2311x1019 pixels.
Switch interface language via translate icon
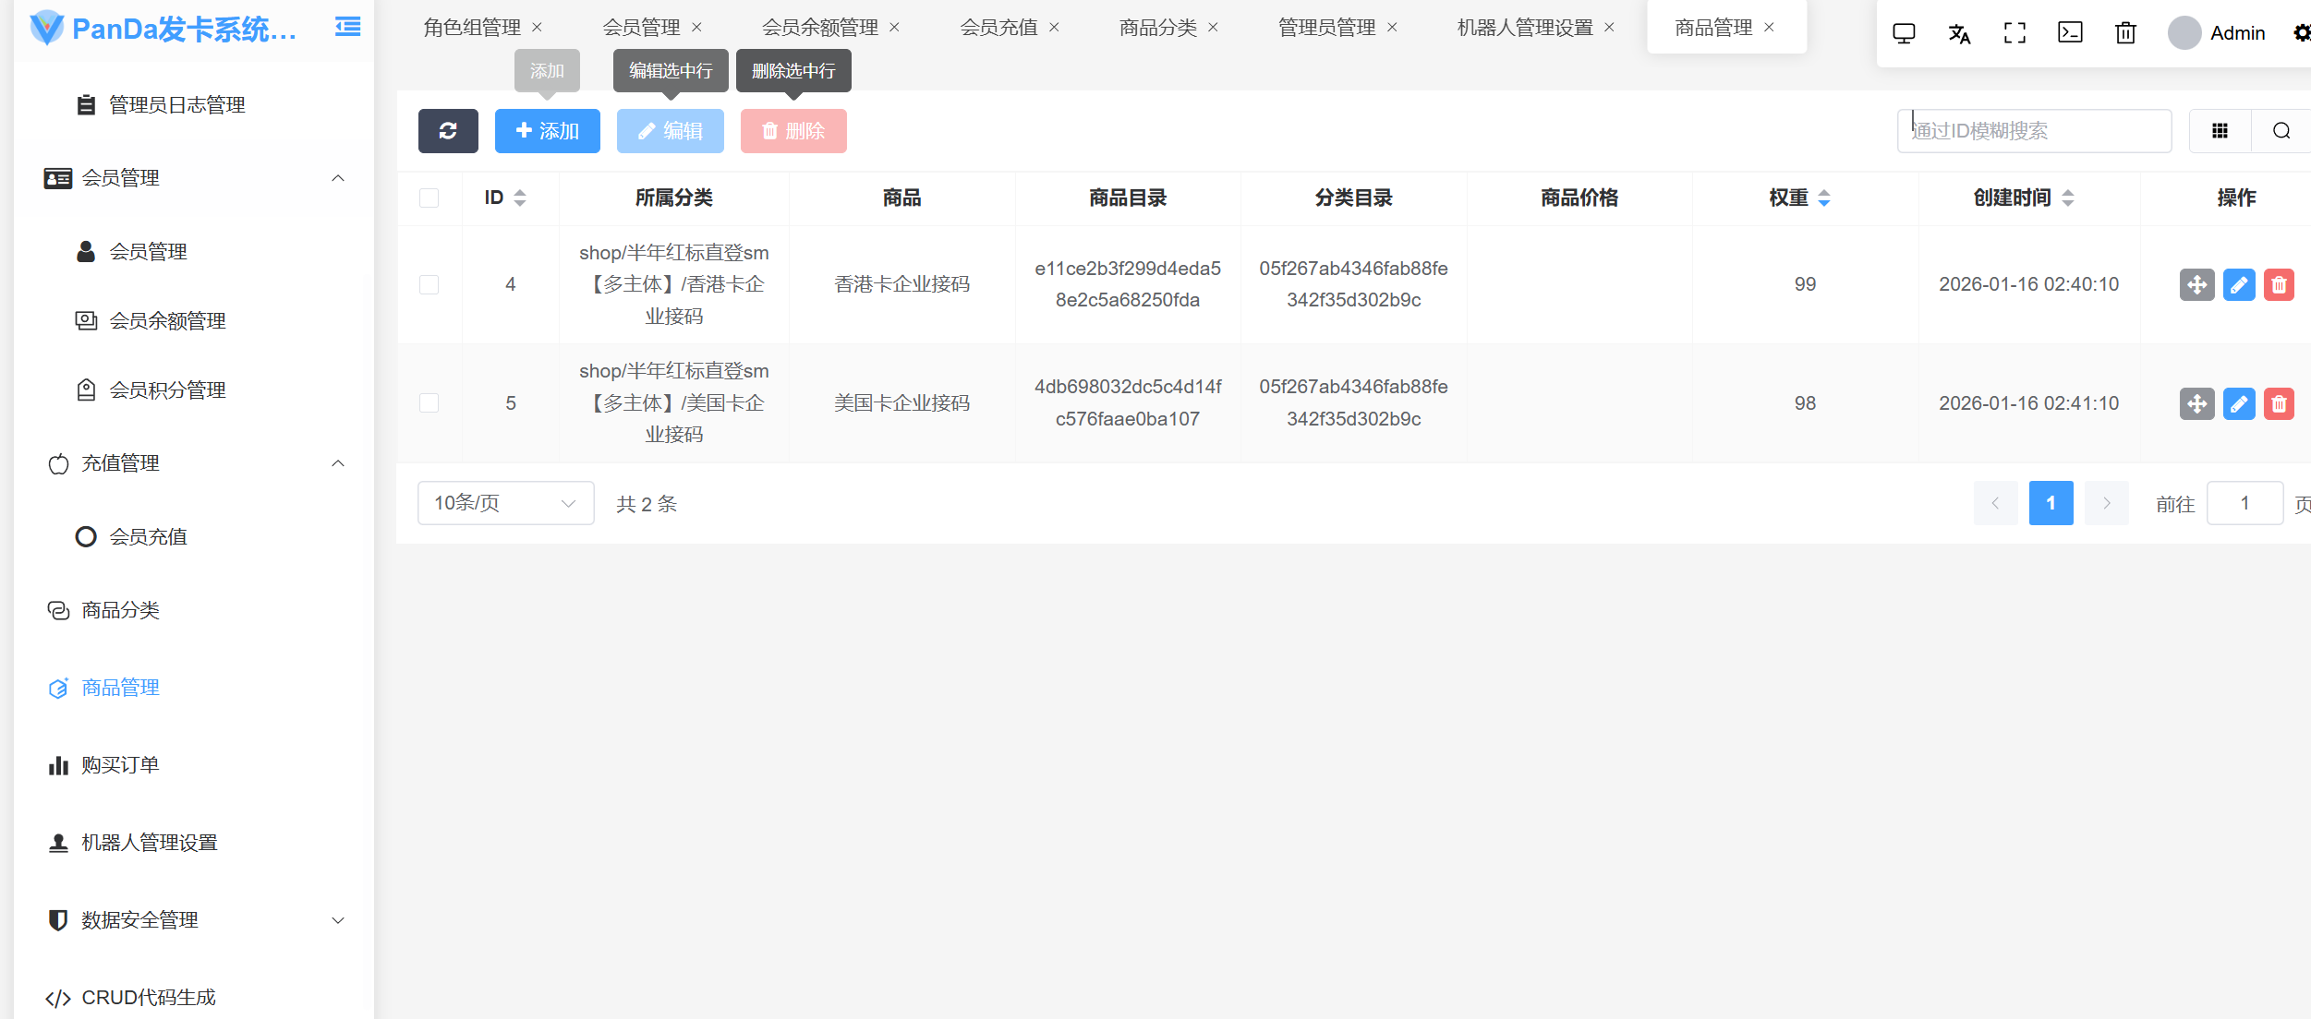click(x=1959, y=32)
